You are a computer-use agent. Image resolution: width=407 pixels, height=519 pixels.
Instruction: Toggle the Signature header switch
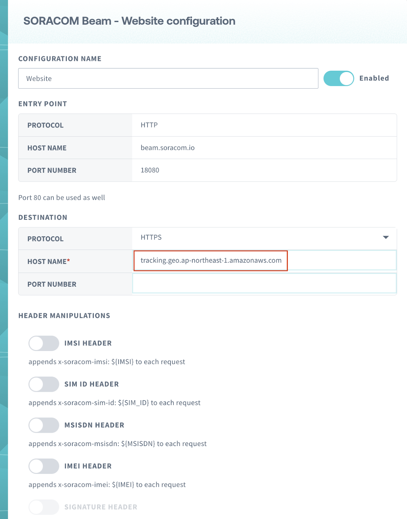point(44,507)
